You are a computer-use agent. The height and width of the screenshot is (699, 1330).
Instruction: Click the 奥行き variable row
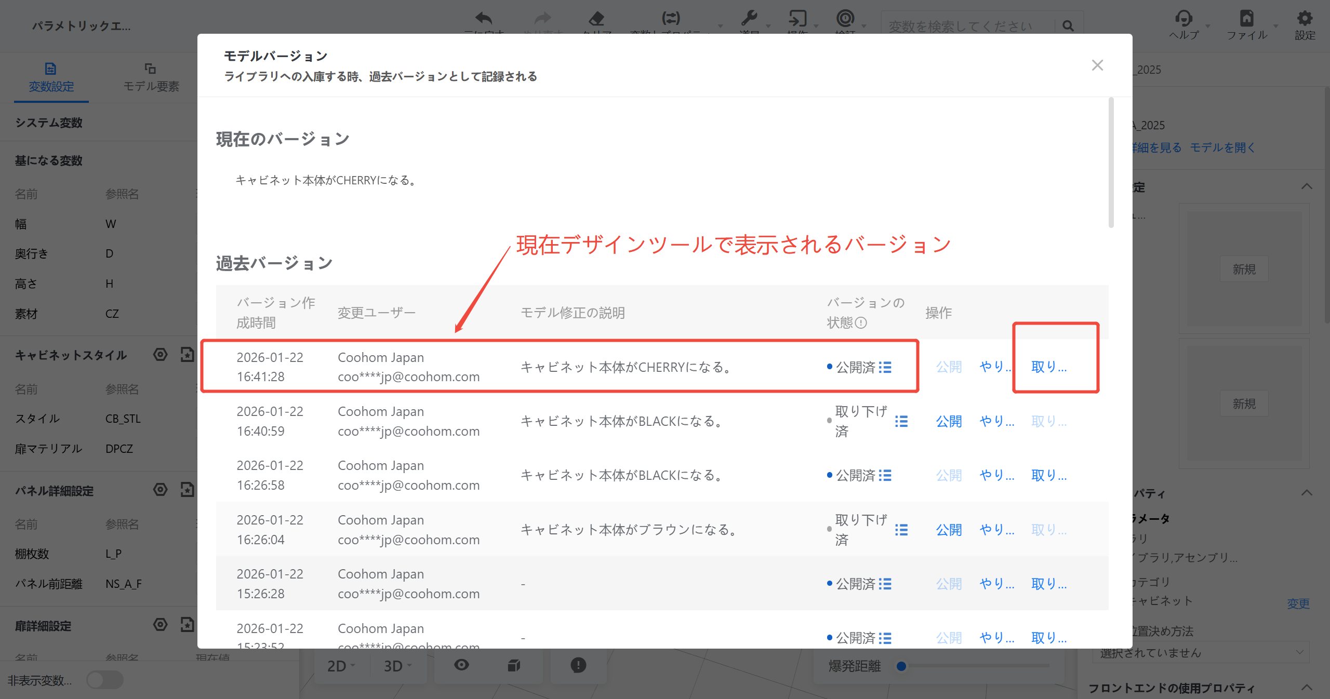coord(99,253)
